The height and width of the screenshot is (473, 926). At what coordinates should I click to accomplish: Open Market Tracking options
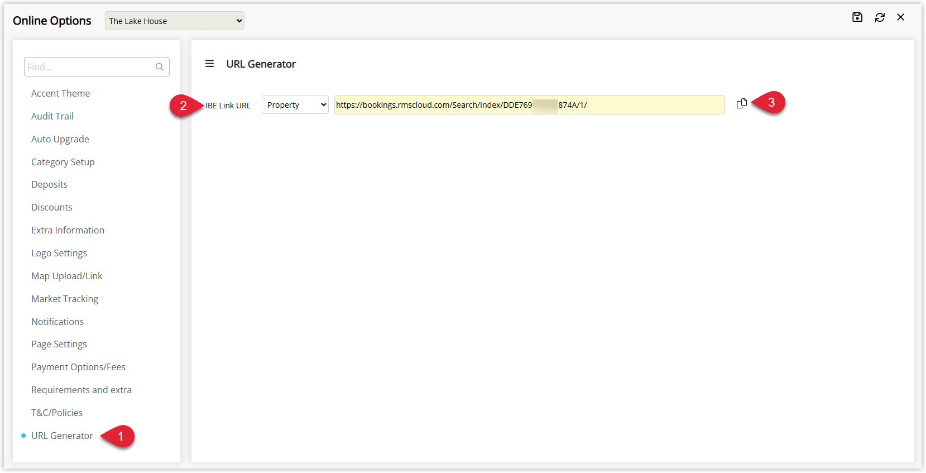click(x=65, y=299)
